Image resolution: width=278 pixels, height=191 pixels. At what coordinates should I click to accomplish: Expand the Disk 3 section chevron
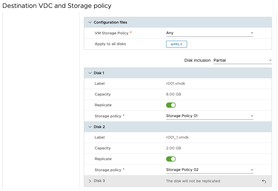click(90, 181)
